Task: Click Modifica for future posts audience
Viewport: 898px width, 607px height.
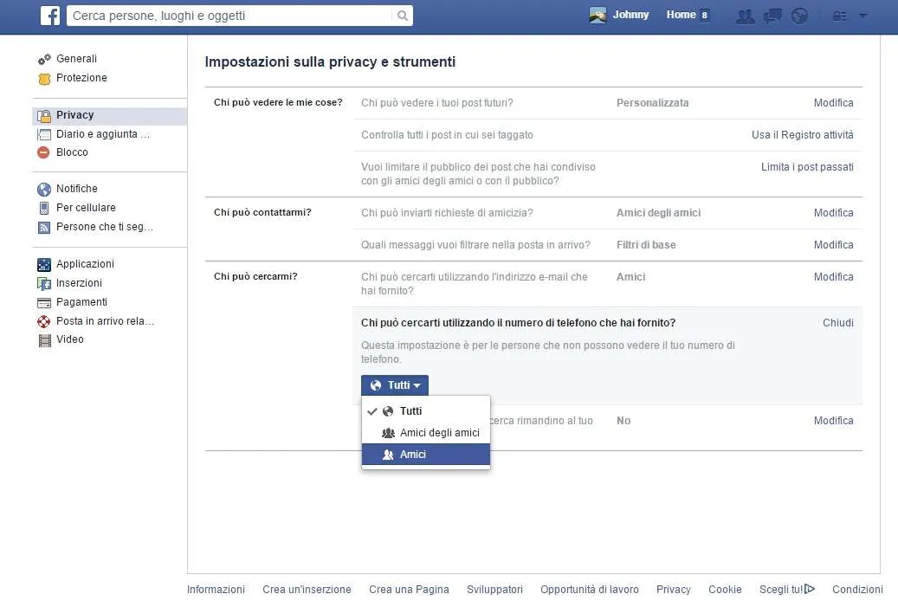Action: pyautogui.click(x=833, y=103)
